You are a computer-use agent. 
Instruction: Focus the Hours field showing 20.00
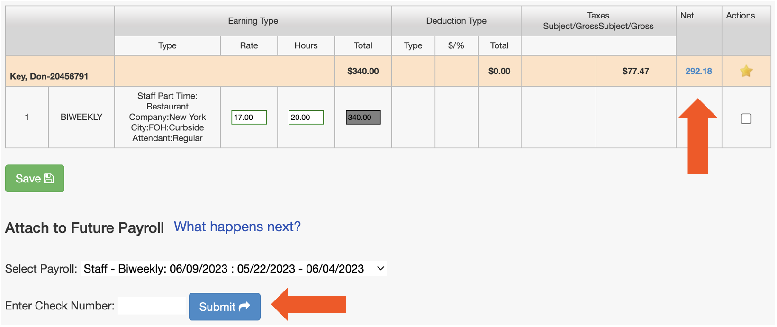306,117
